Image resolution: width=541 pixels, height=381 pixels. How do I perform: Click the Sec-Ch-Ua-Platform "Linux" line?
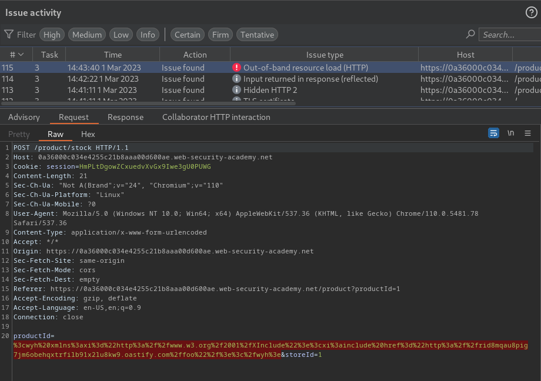(x=69, y=195)
